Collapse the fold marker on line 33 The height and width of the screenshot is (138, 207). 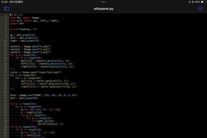click(8, 107)
